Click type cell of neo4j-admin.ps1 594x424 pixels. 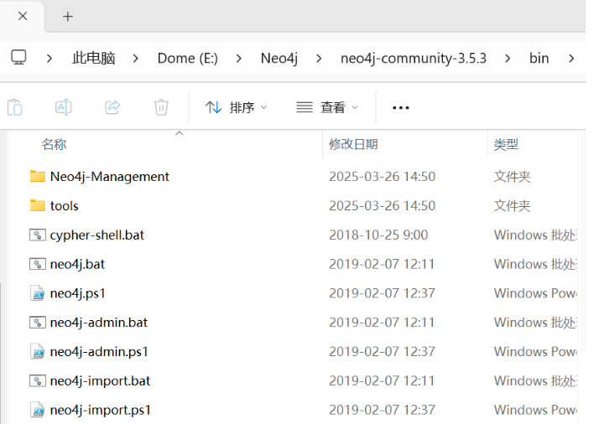point(535,351)
